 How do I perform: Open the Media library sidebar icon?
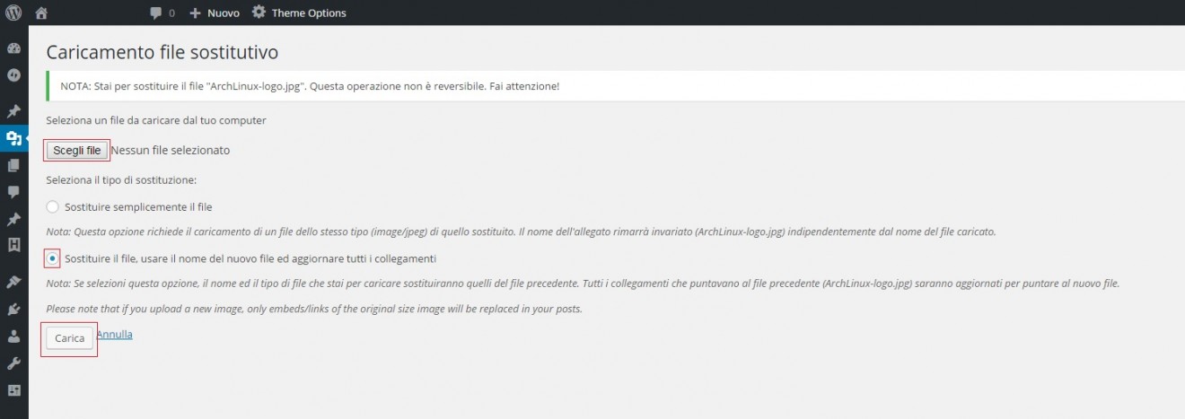coord(13,138)
